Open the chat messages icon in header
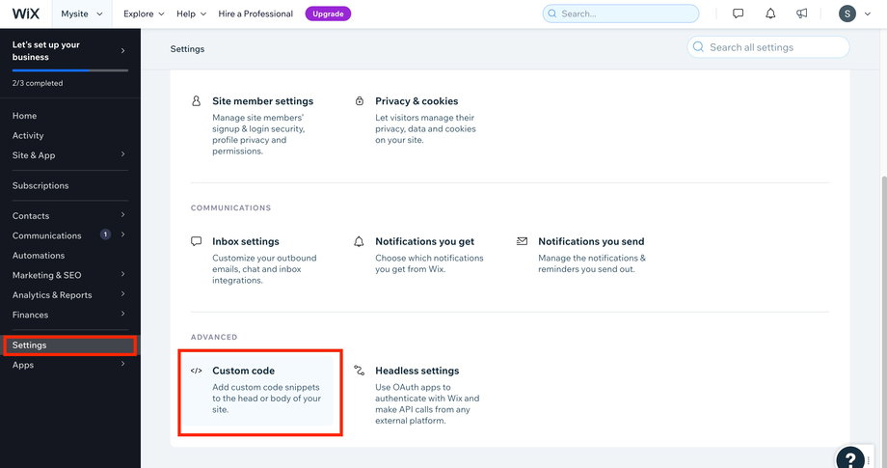 pos(739,14)
